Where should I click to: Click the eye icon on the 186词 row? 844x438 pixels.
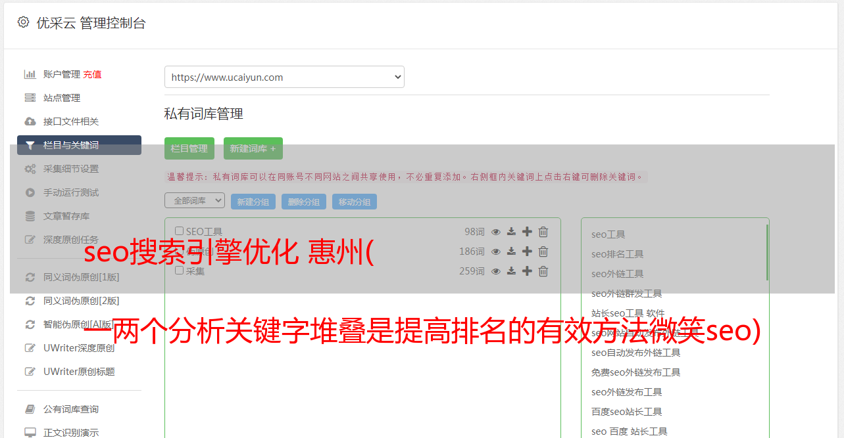tap(496, 252)
